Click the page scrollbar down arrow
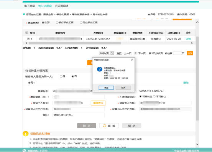The width and height of the screenshot is (212, 152). click(197, 144)
